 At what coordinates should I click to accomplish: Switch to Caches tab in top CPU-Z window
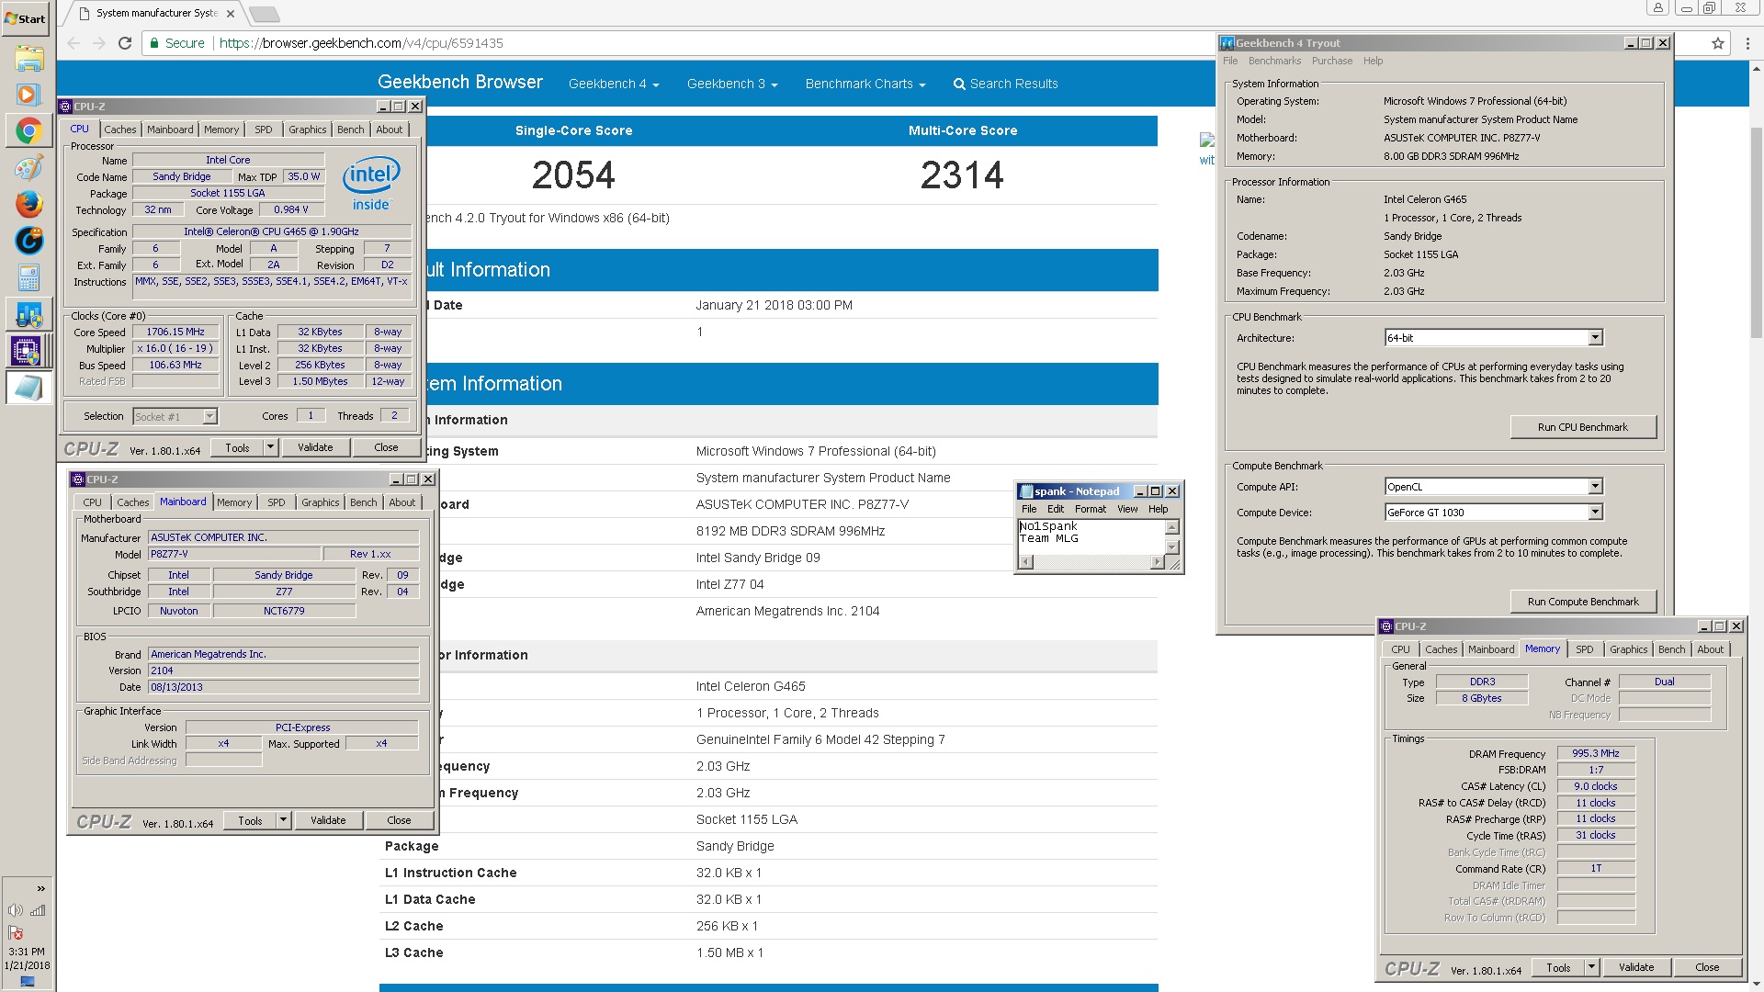tap(119, 130)
